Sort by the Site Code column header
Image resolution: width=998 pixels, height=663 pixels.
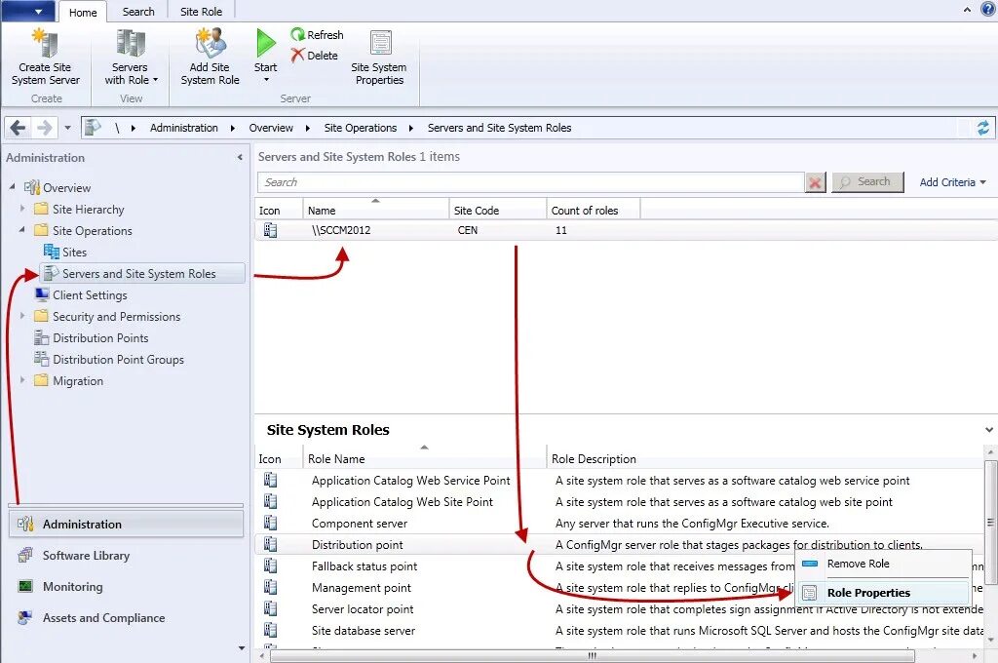[498, 211]
